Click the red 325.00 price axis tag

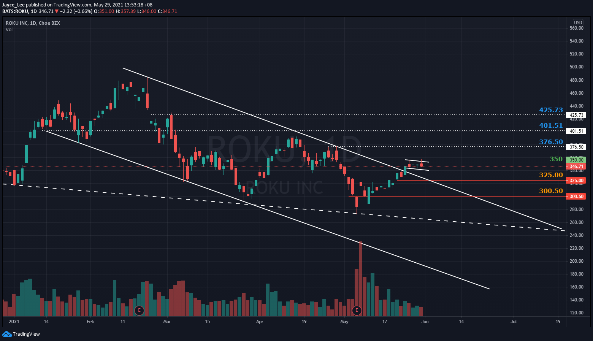click(x=576, y=180)
